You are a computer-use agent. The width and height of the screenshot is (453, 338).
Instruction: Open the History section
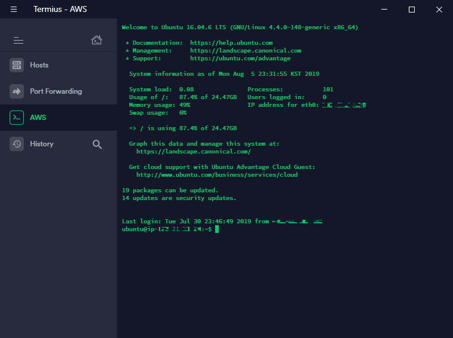[x=59, y=144]
